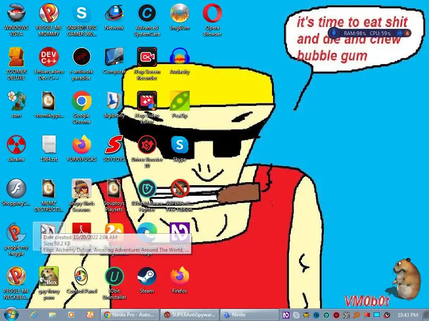Open the Computer desktop icon
429x321 pixels.
[114, 61]
